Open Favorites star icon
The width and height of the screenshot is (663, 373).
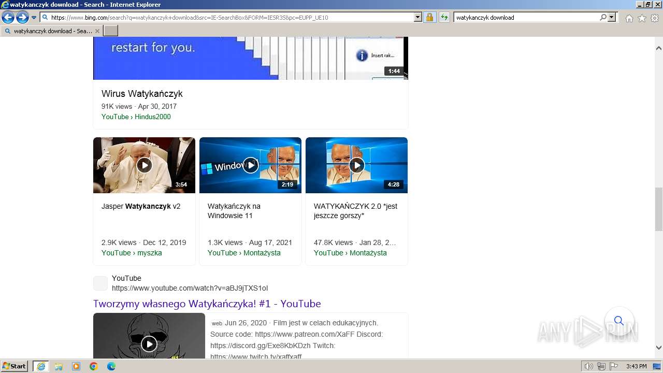(642, 18)
